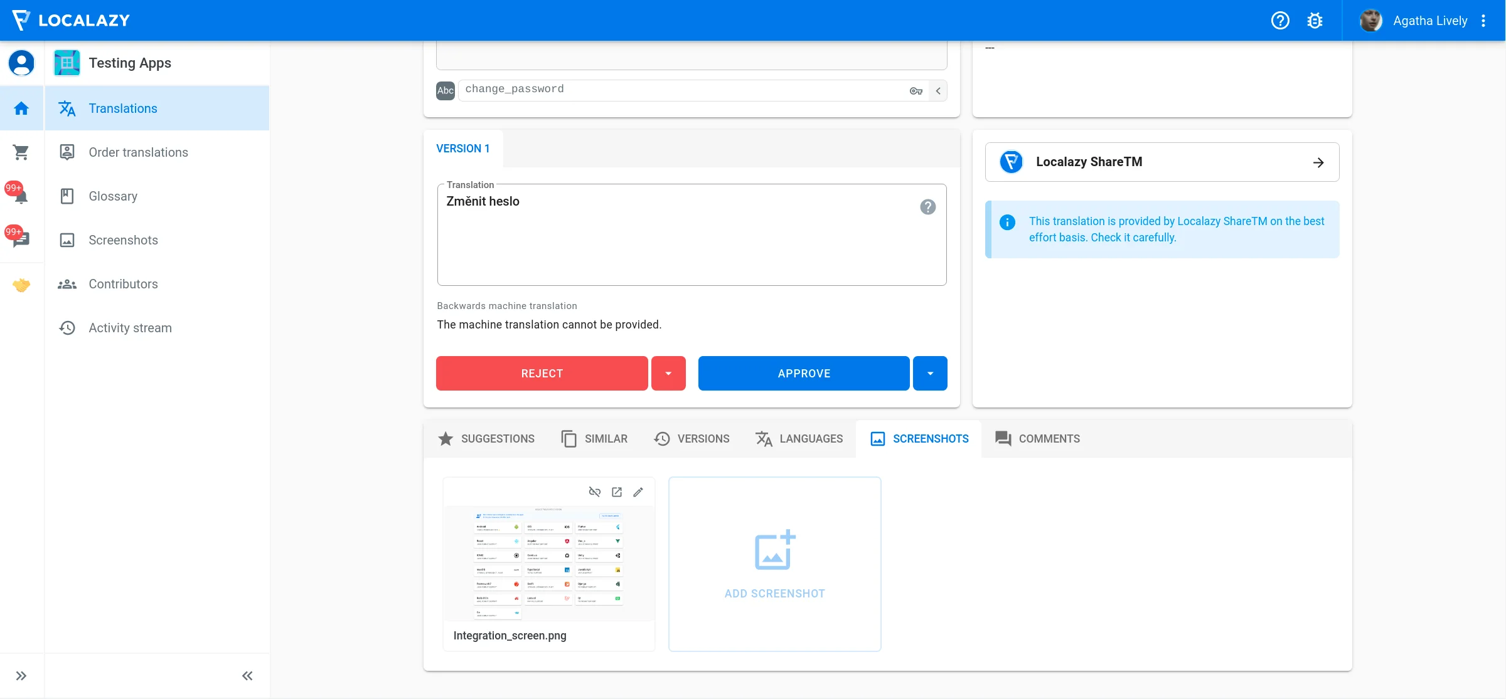Unlink screenshot using the broken-link icon

[x=594, y=492]
